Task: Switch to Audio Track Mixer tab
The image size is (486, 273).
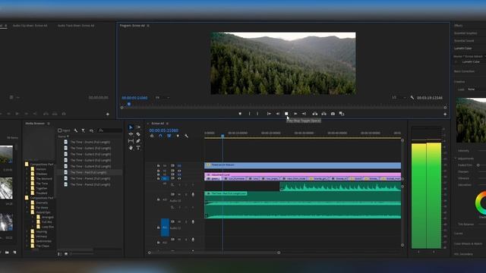Action: pyautogui.click(x=76, y=26)
